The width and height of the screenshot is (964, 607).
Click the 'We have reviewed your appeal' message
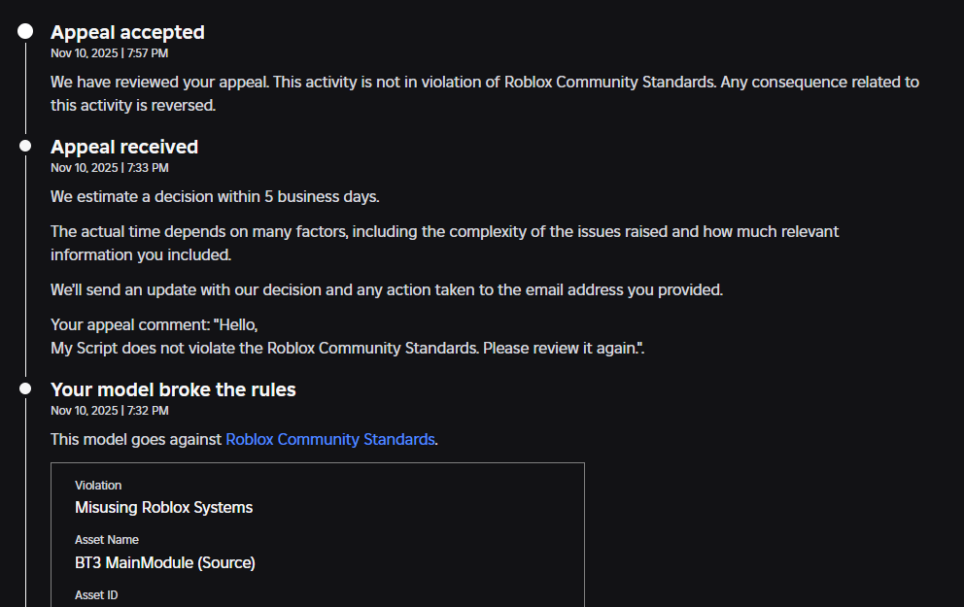pyautogui.click(x=484, y=93)
